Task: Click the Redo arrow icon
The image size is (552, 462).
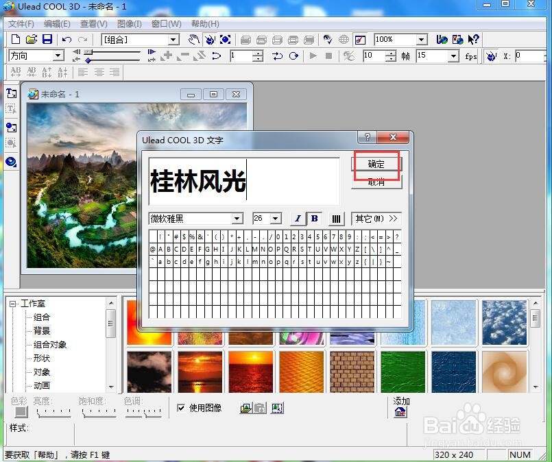Action: tap(83, 39)
